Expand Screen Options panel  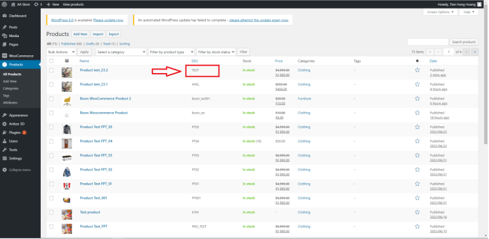pos(440,12)
